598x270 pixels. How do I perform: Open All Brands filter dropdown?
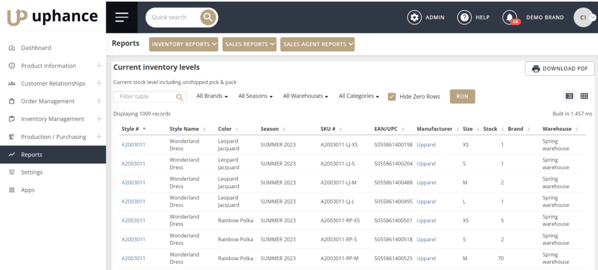(212, 96)
